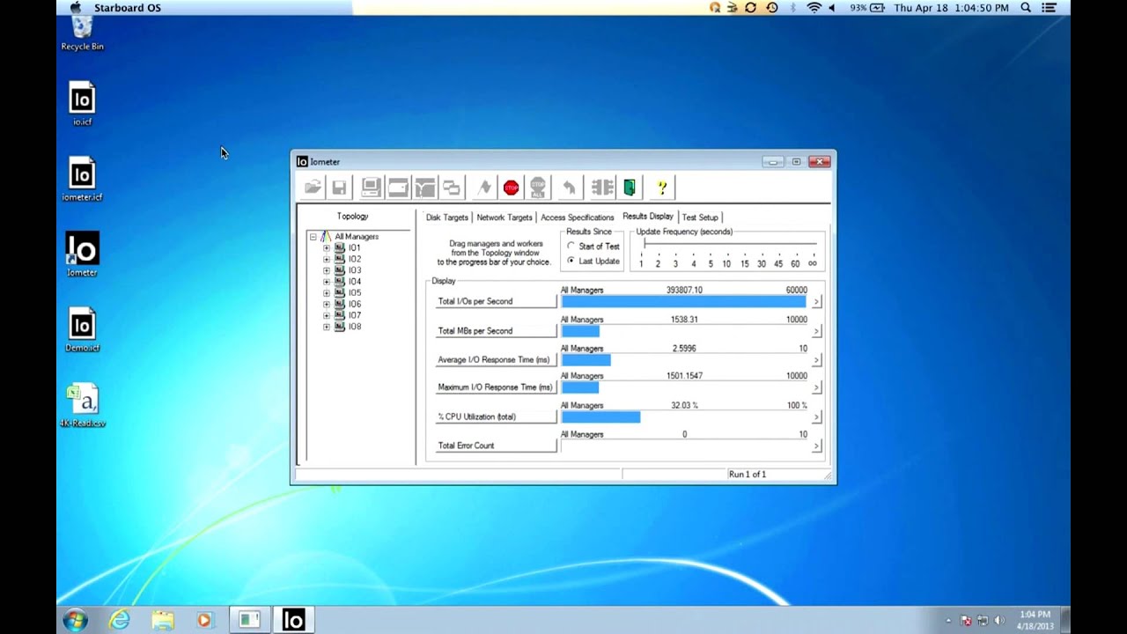Duplicate selected worker toolbar icon

[x=452, y=188]
